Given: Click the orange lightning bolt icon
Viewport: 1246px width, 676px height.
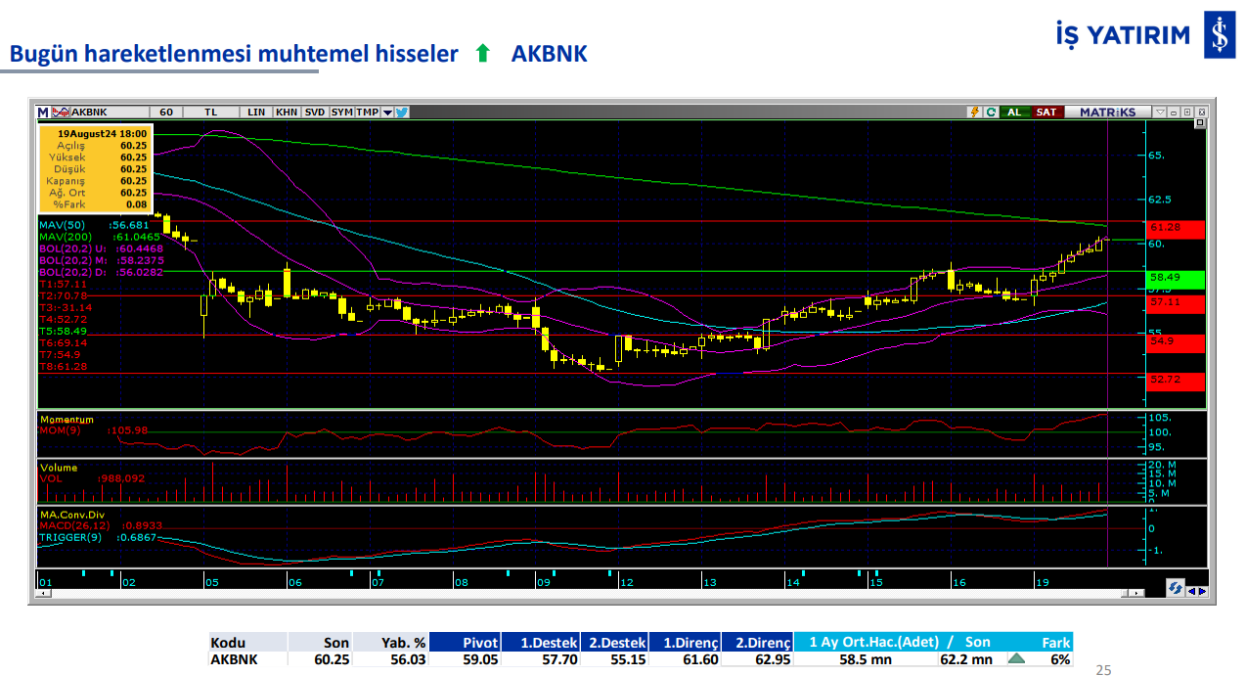Looking at the screenshot, I should click(x=974, y=113).
